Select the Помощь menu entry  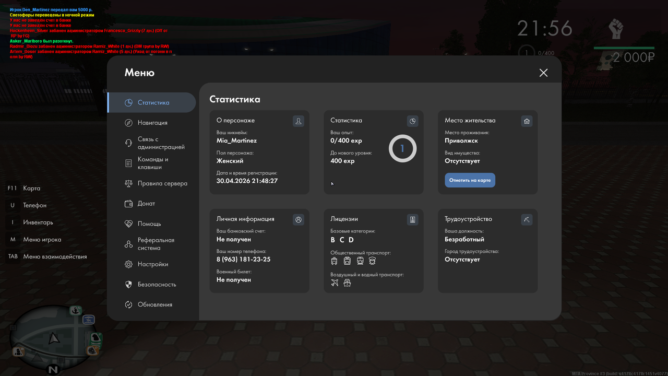152,224
